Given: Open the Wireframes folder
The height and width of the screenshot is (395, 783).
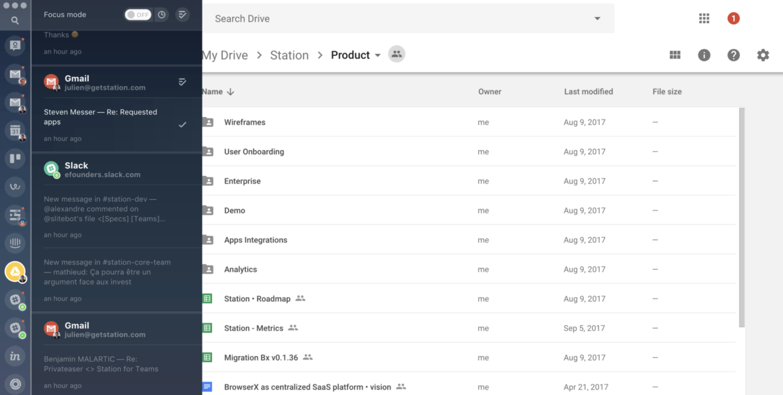Looking at the screenshot, I should tap(244, 122).
